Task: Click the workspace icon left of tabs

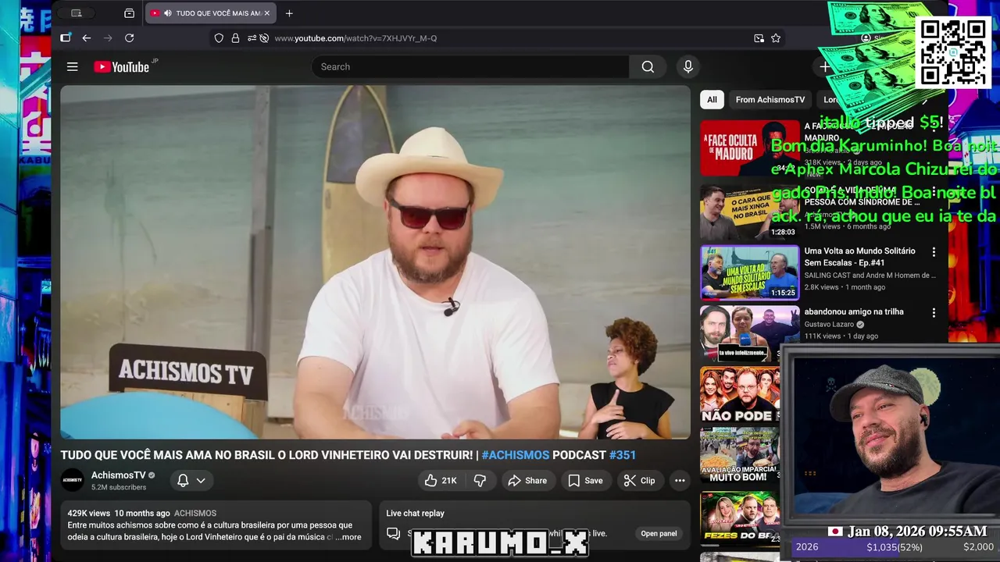Action: point(76,13)
